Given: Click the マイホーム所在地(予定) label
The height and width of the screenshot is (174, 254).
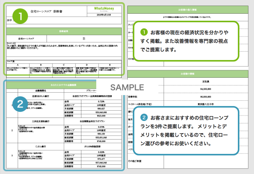Looking at the screenshot, I should 140,104.
